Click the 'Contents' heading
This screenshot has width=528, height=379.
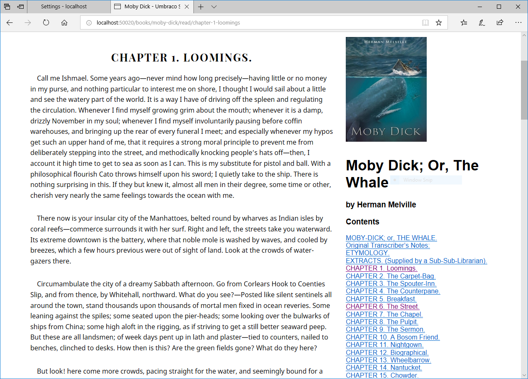[362, 221]
